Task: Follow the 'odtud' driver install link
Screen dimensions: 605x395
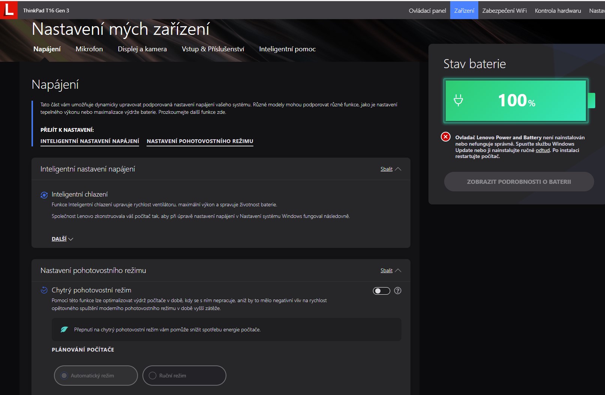Action: tap(542, 150)
